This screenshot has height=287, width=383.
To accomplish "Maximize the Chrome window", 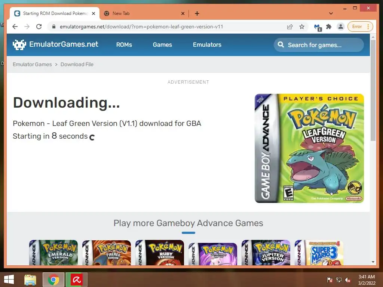I will (x=355, y=8).
